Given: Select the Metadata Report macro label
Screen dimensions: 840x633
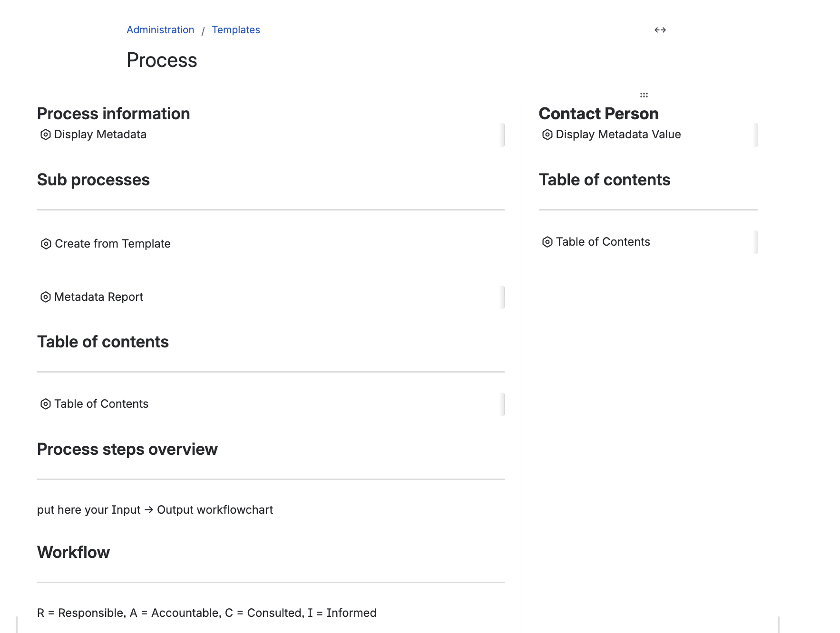Looking at the screenshot, I should tap(98, 297).
